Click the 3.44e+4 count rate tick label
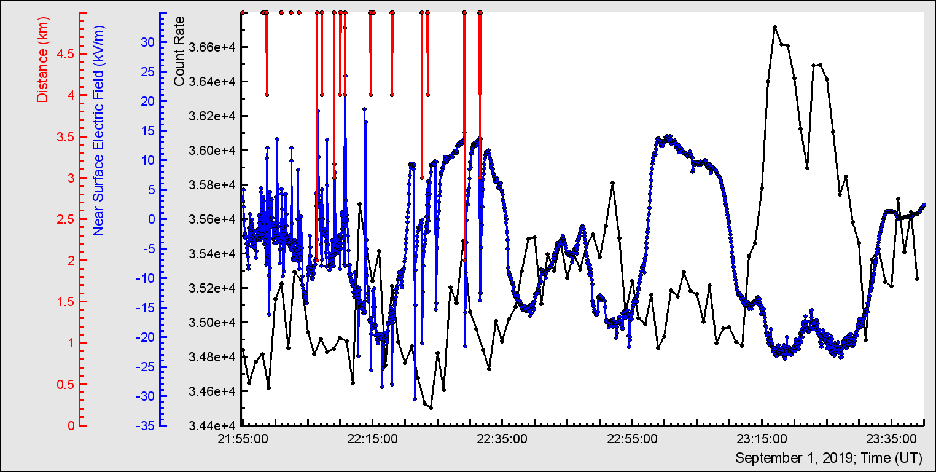This screenshot has height=472, width=936. coord(211,426)
